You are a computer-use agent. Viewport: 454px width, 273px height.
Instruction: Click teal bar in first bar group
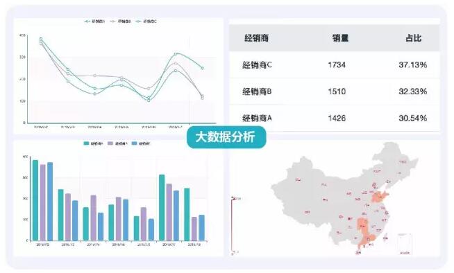click(35, 200)
